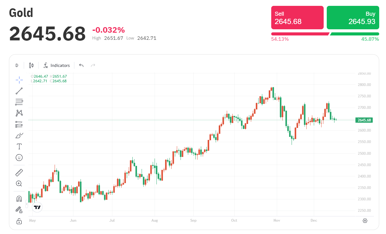Click the long position forecasting tool

19,124
